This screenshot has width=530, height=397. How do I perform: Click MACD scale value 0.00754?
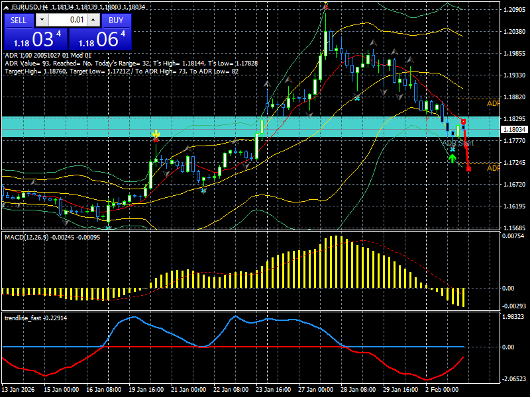click(513, 236)
